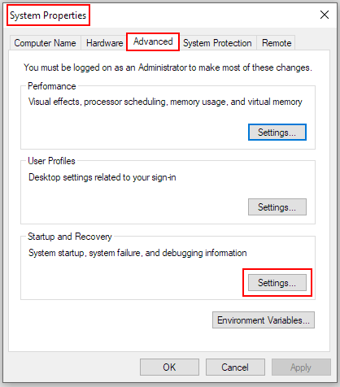Open the Remote tab
This screenshot has width=340, height=387.
click(x=277, y=43)
